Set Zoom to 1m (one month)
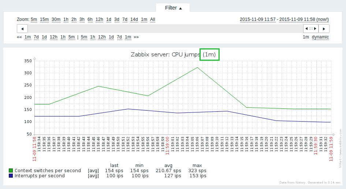346x189 pixels. [144, 19]
